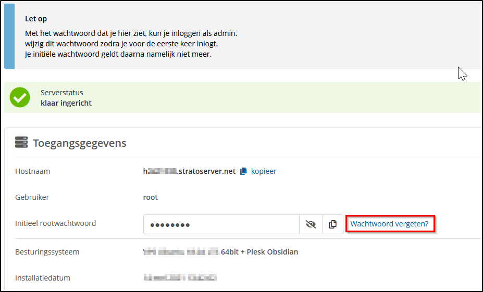Image resolution: width=483 pixels, height=292 pixels.
Task: Click the 'kopieer' link for hostname
Action: tap(264, 171)
